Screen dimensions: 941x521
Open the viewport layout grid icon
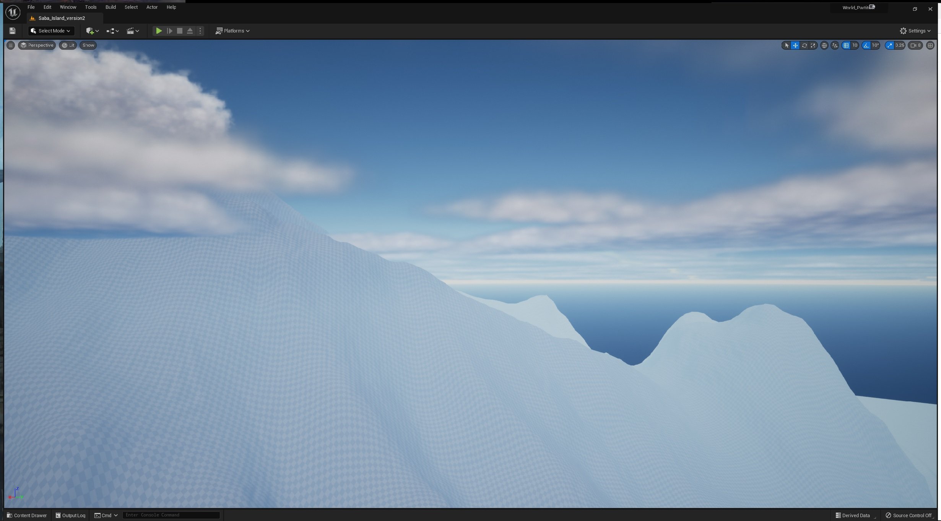pos(930,45)
